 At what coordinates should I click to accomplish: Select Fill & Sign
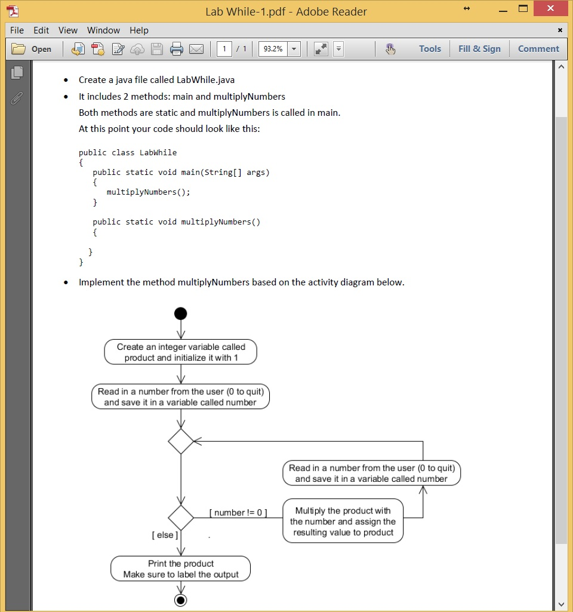[479, 49]
